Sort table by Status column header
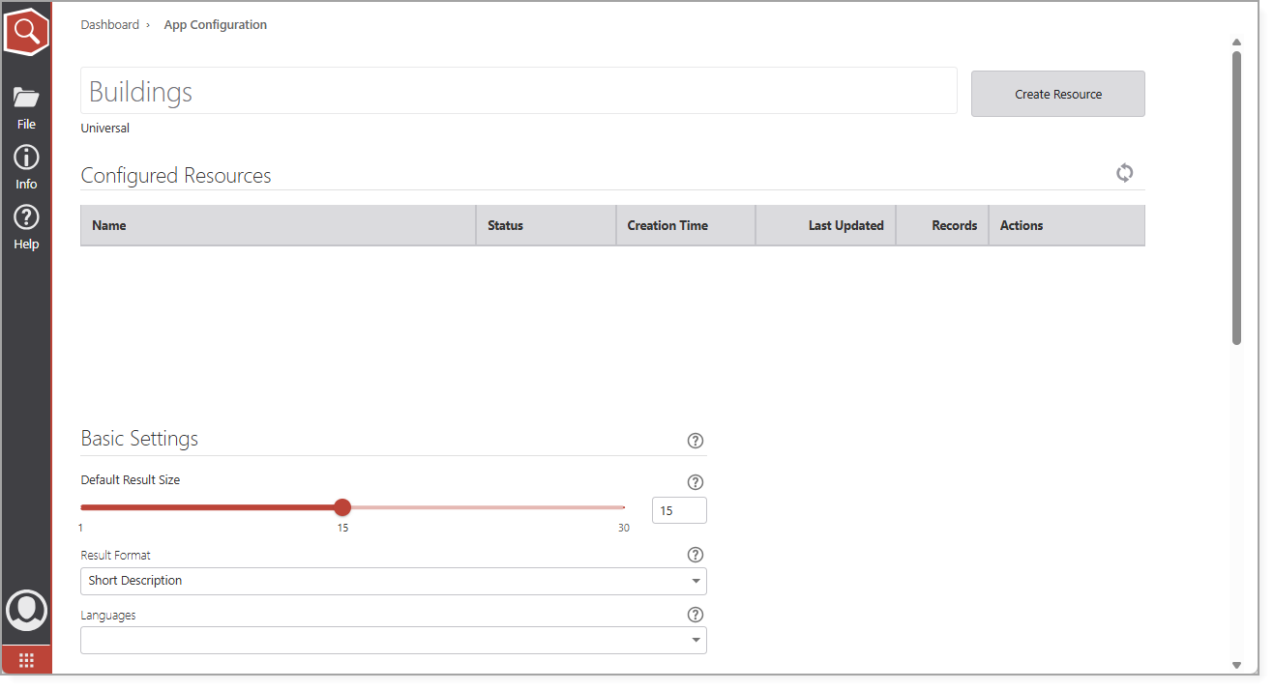Screen dimensions: 1274x690 tap(546, 225)
